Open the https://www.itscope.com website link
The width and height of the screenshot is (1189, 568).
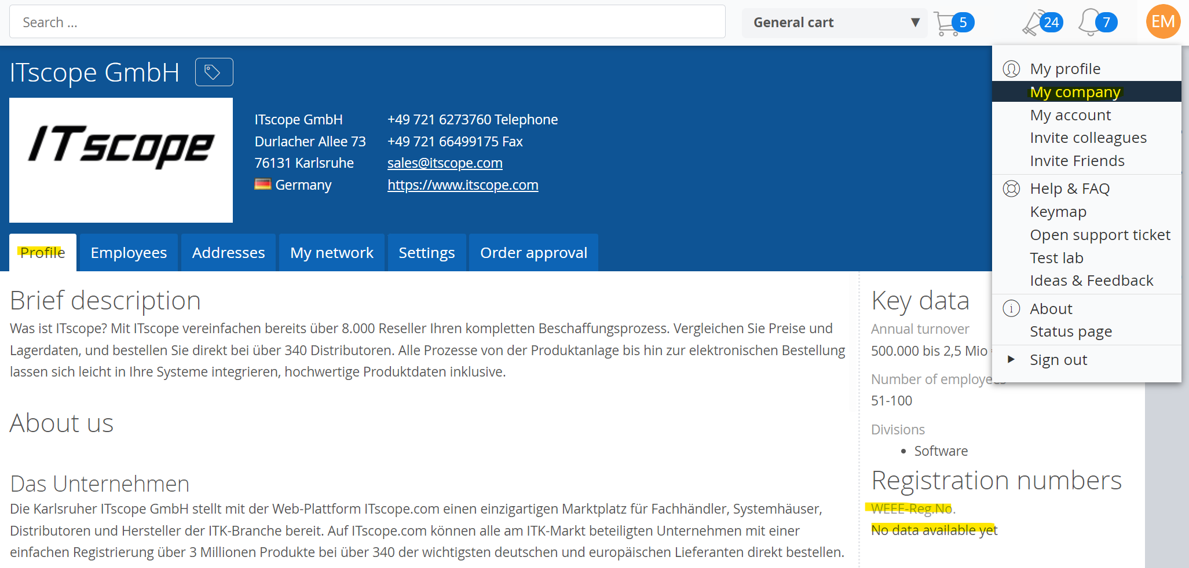tap(462, 185)
